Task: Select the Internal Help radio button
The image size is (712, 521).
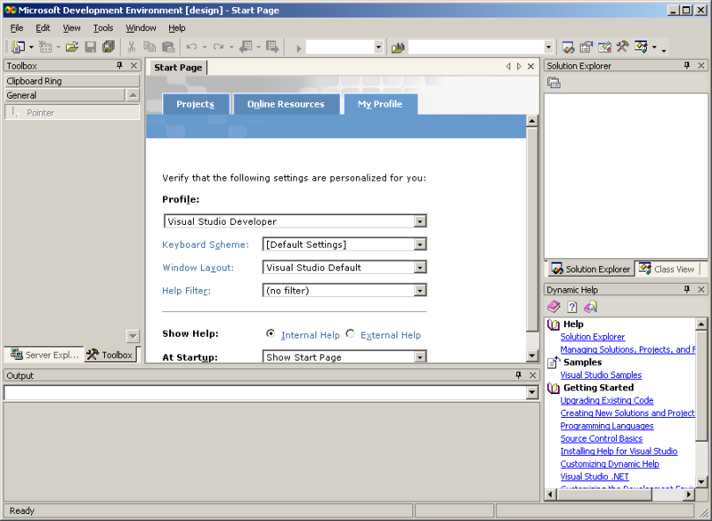Action: click(x=271, y=334)
